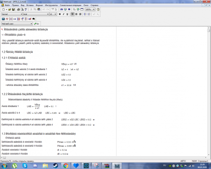Open uTorrent from the taskbar

15,166
